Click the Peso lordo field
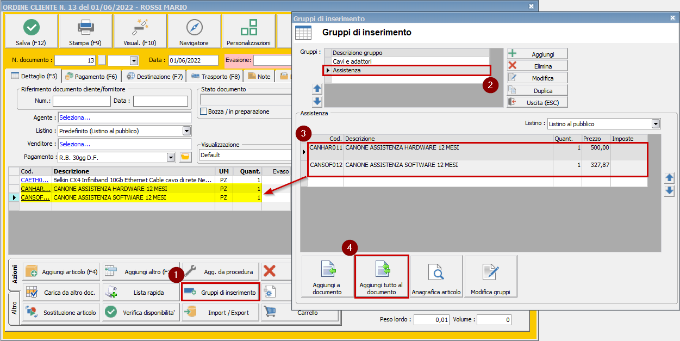The width and height of the screenshot is (680, 341). [432, 320]
